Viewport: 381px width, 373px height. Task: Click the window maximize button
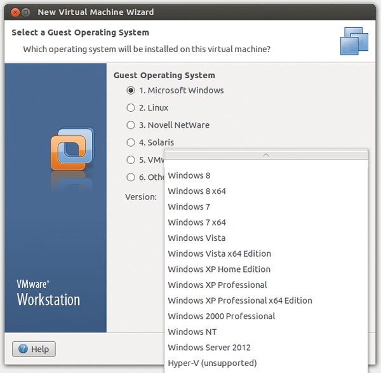26,12
